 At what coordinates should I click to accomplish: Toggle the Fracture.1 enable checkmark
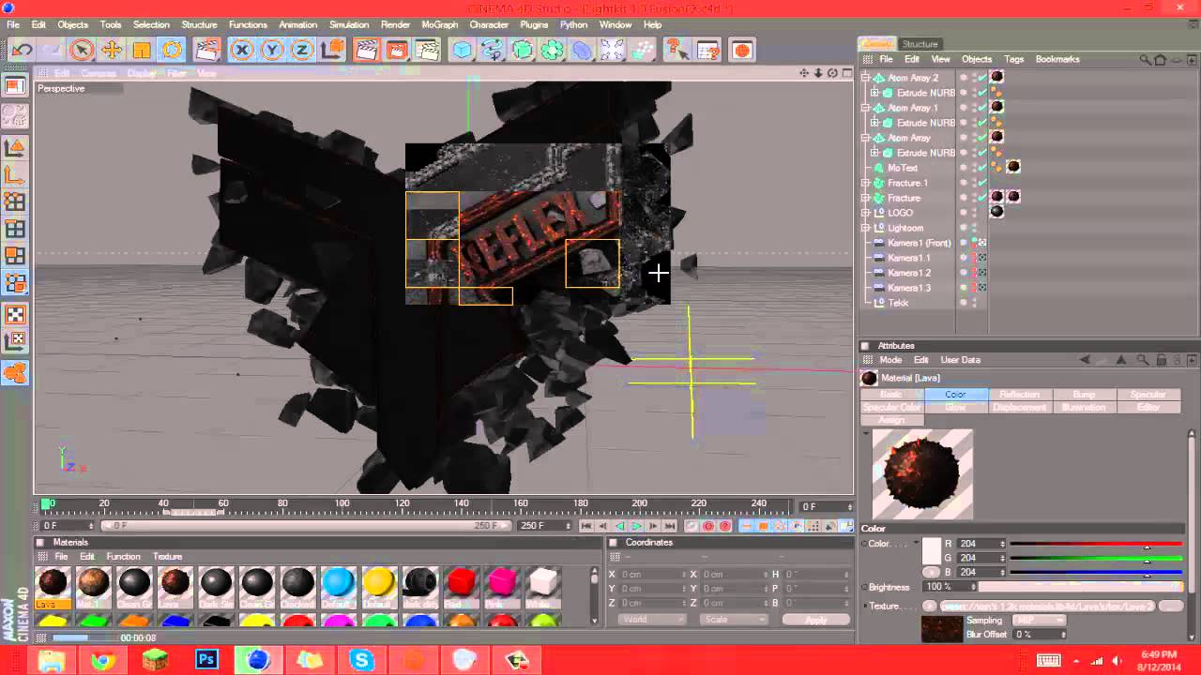pyautogui.click(x=982, y=183)
